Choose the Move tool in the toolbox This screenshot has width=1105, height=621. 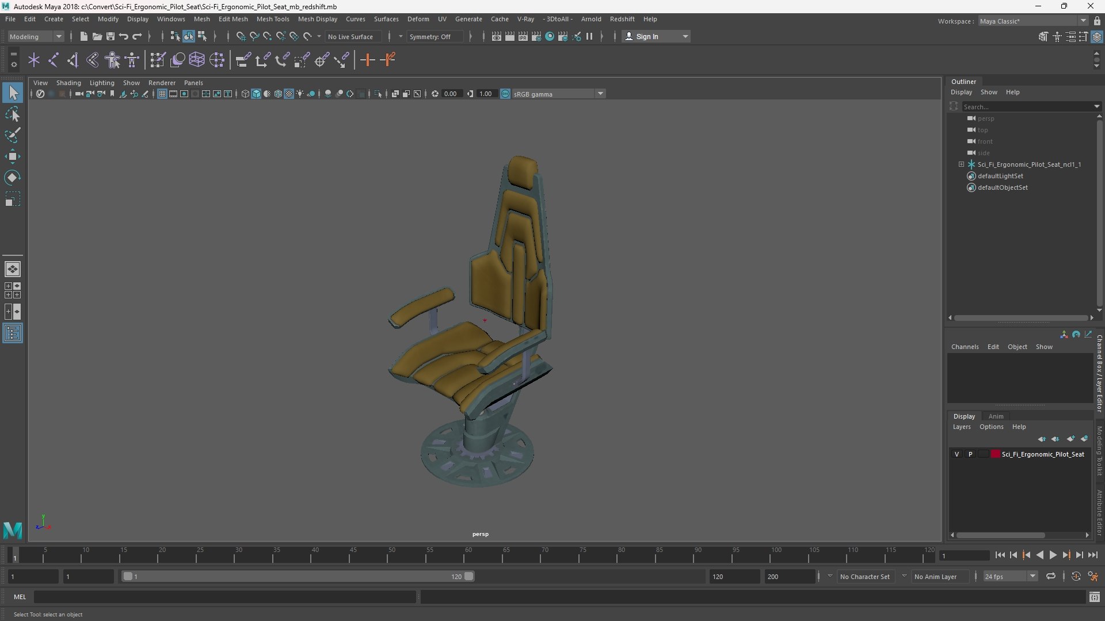[x=13, y=156]
